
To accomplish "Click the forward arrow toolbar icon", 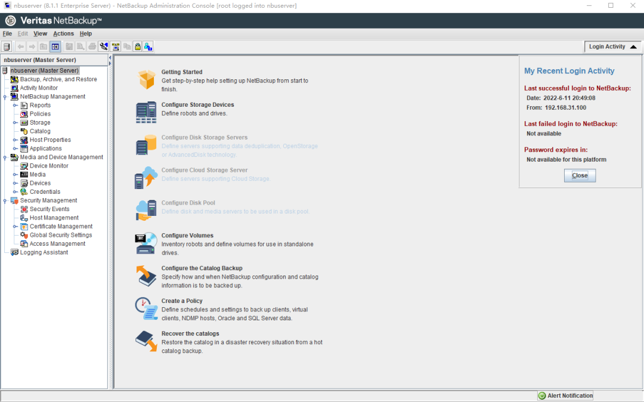I will [x=32, y=47].
